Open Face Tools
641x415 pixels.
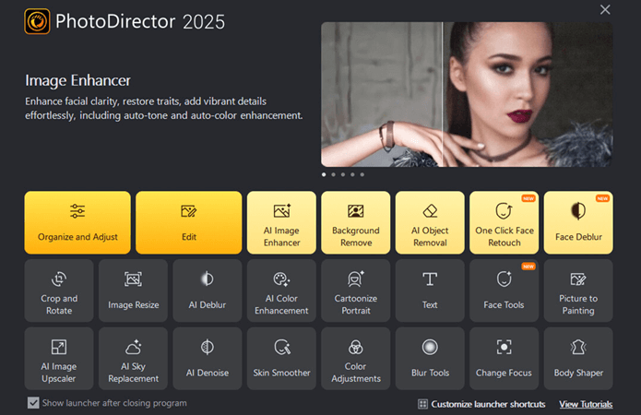click(x=504, y=290)
